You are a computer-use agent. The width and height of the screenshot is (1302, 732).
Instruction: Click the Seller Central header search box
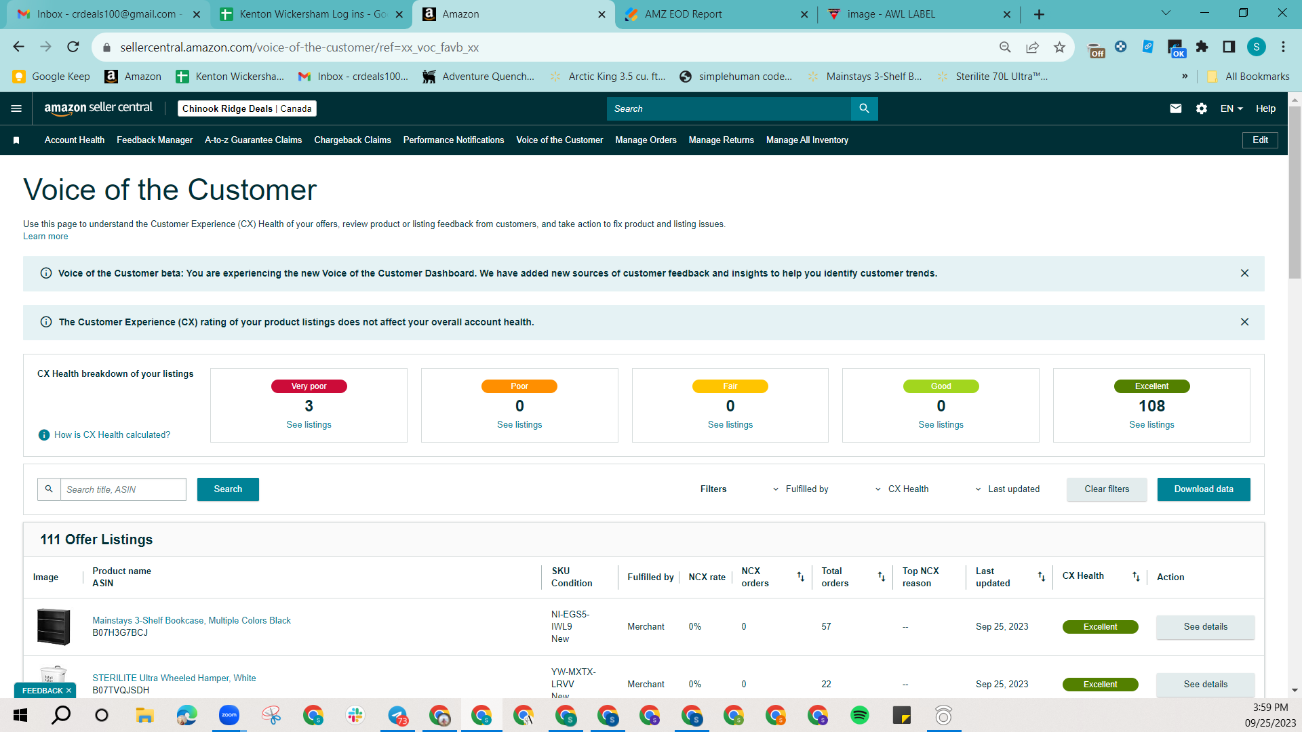tap(729, 108)
